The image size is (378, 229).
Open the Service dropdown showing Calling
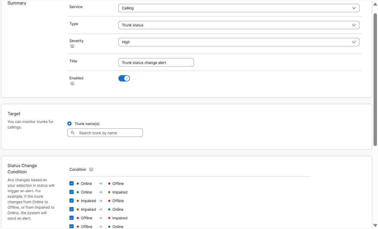(239, 8)
